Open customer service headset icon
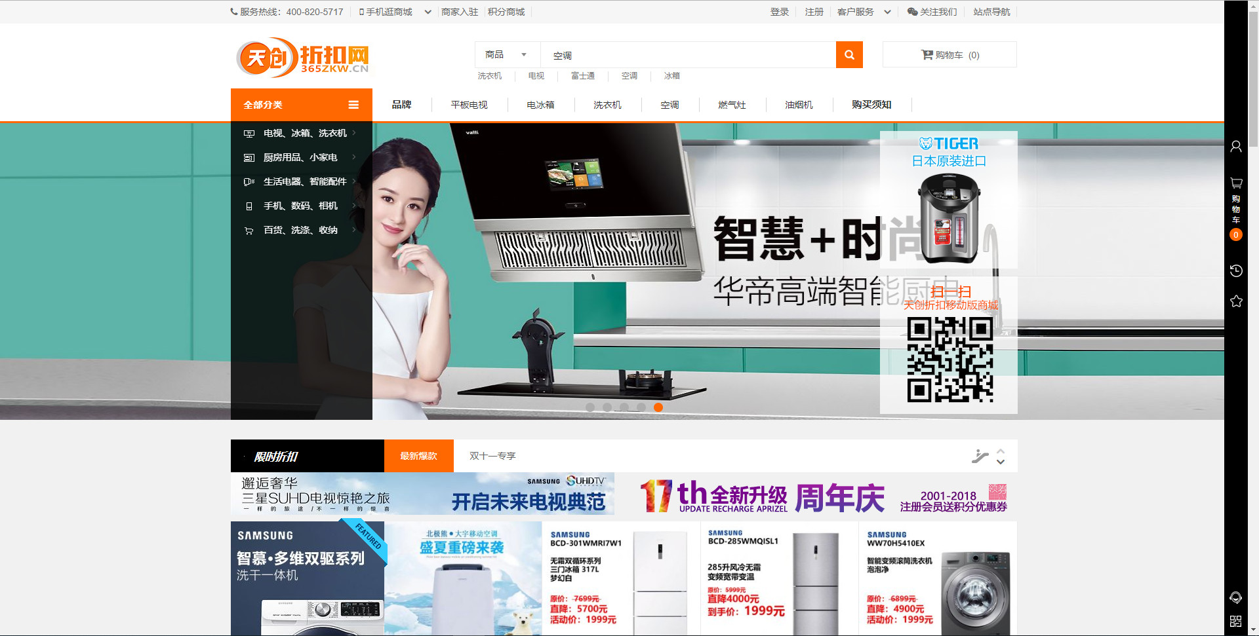Viewport: 1259px width, 636px height. click(x=1235, y=598)
